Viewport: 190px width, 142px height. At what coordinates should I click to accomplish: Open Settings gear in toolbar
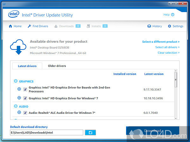tap(169, 26)
